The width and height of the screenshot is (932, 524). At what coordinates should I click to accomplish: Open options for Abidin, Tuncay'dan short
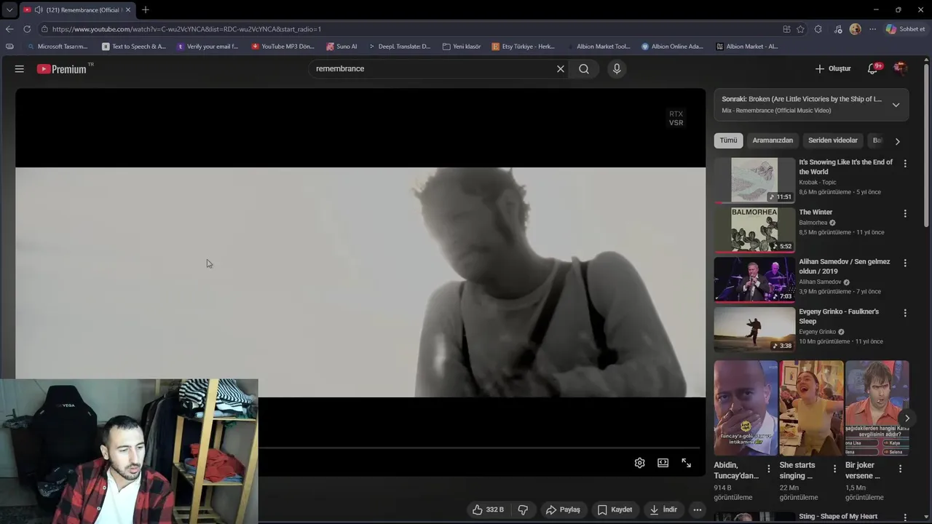769,469
